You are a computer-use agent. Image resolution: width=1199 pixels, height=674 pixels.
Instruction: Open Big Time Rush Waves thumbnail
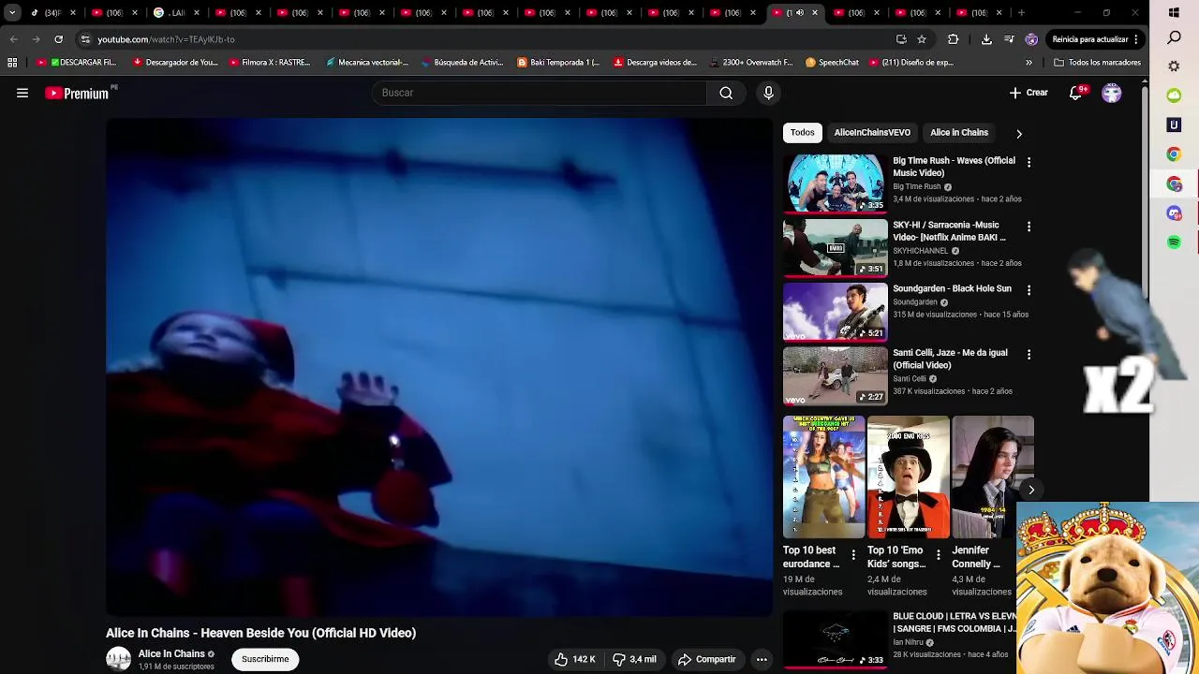(x=835, y=183)
